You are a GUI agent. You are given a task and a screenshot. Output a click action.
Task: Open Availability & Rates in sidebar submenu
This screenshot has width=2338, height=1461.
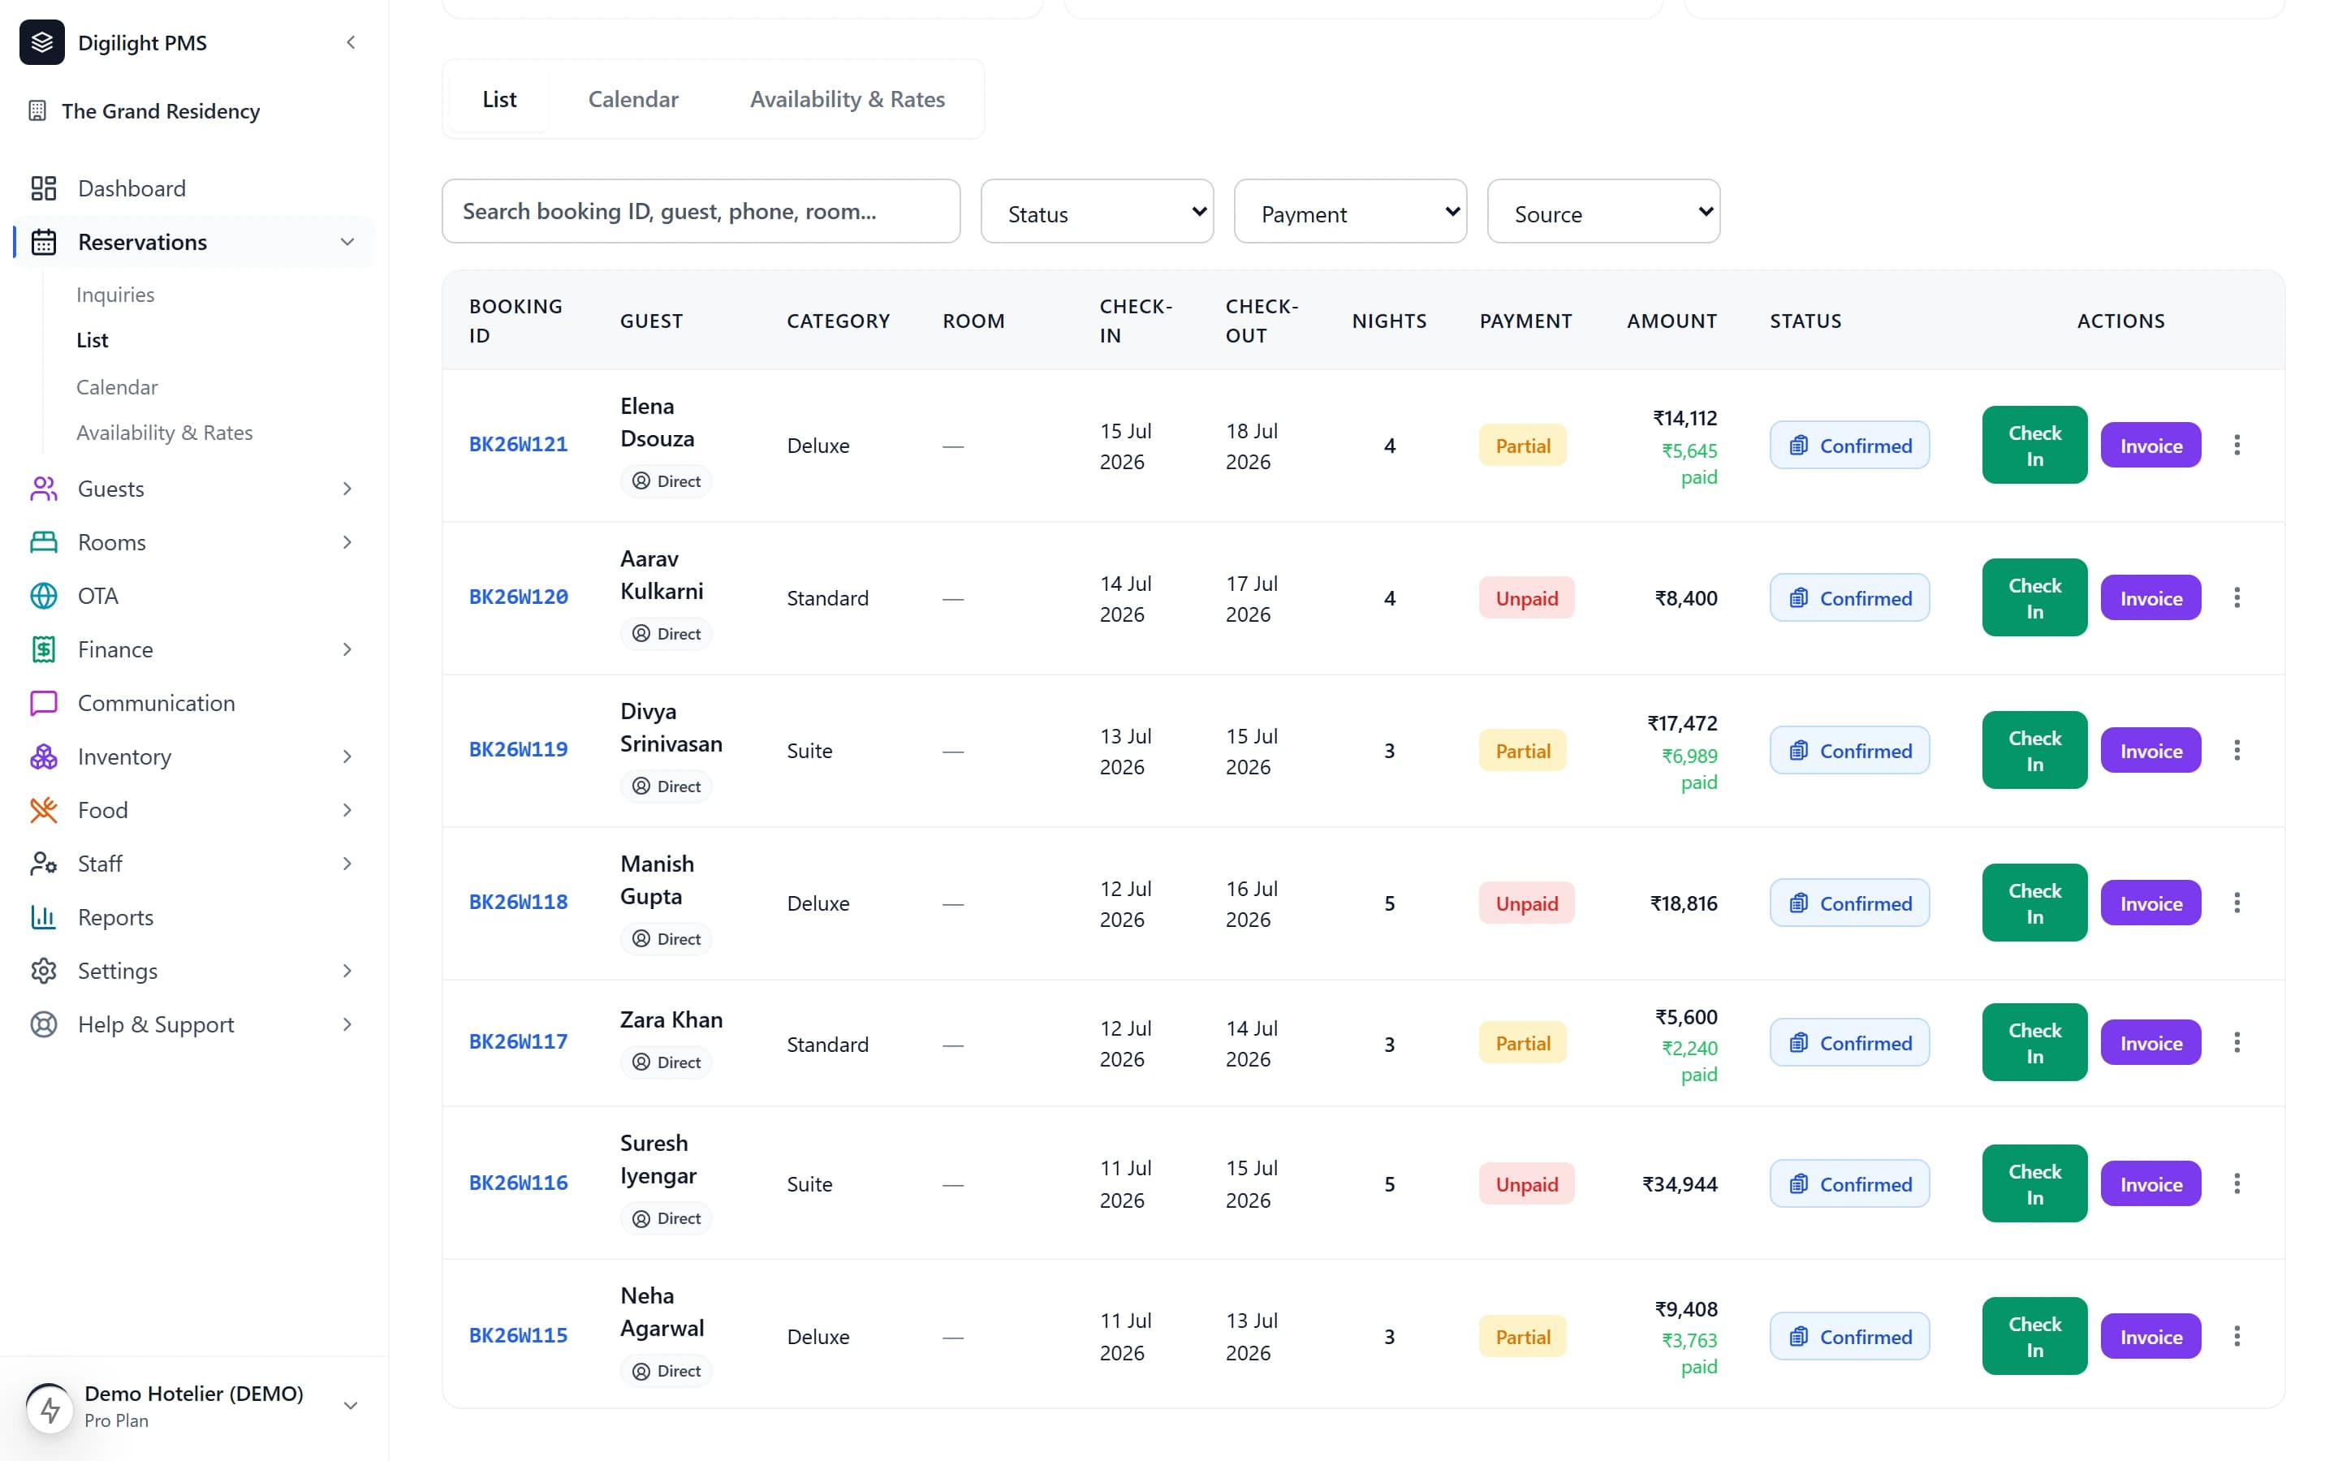pos(164,433)
